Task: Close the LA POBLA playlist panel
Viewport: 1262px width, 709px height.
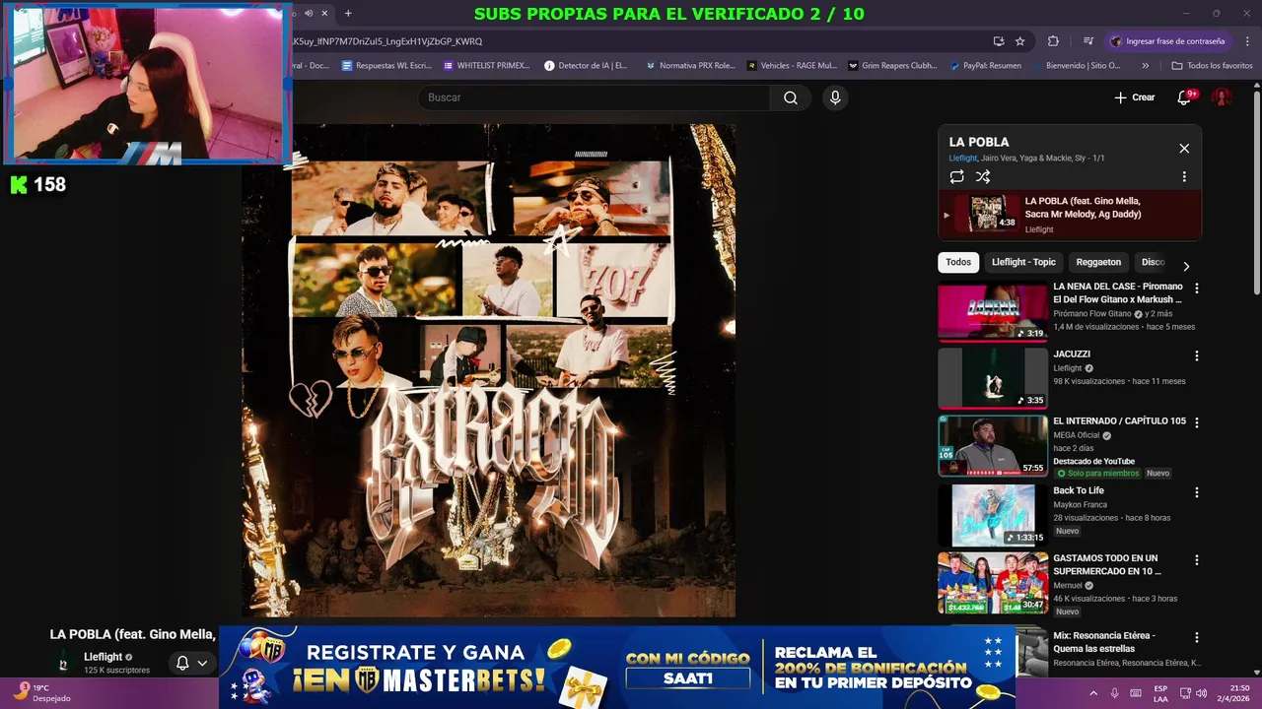Action: coord(1184,149)
